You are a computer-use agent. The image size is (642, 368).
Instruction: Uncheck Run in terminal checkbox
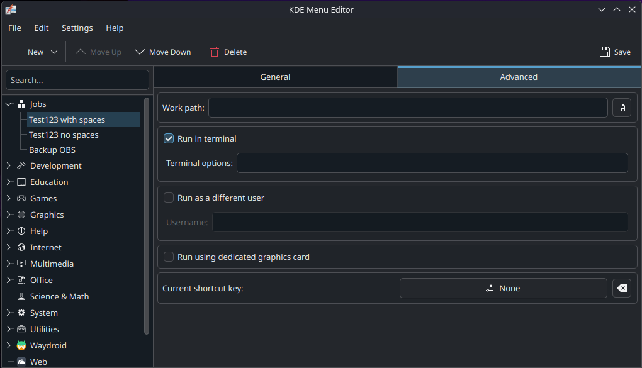169,138
